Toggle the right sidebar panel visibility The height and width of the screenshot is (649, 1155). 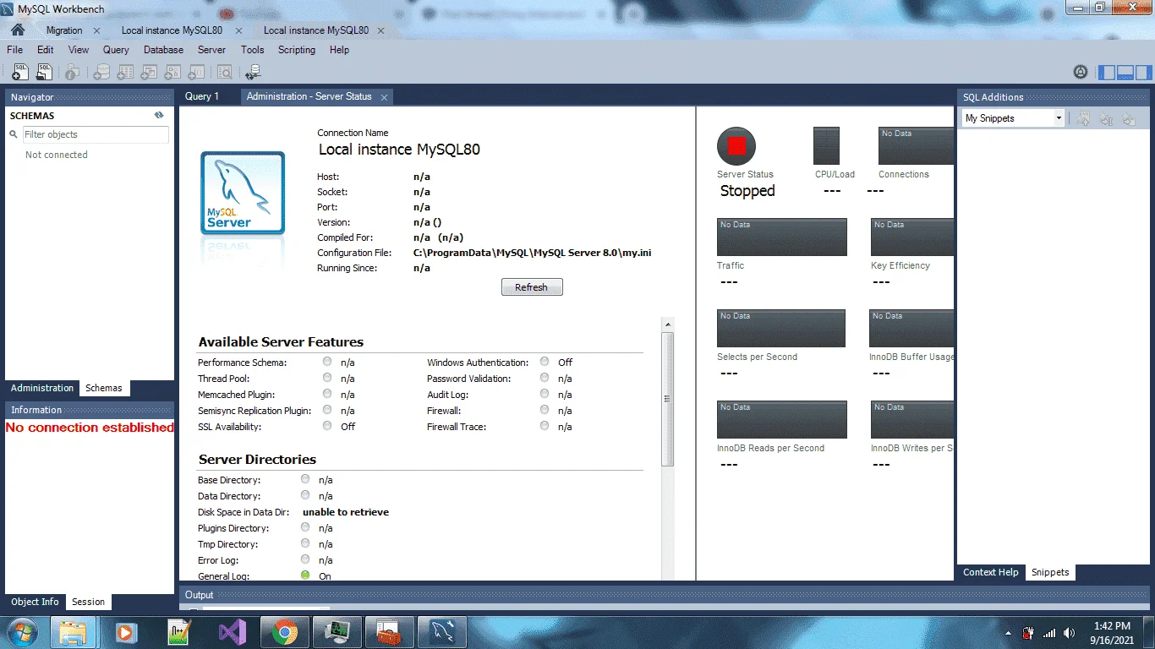1143,73
